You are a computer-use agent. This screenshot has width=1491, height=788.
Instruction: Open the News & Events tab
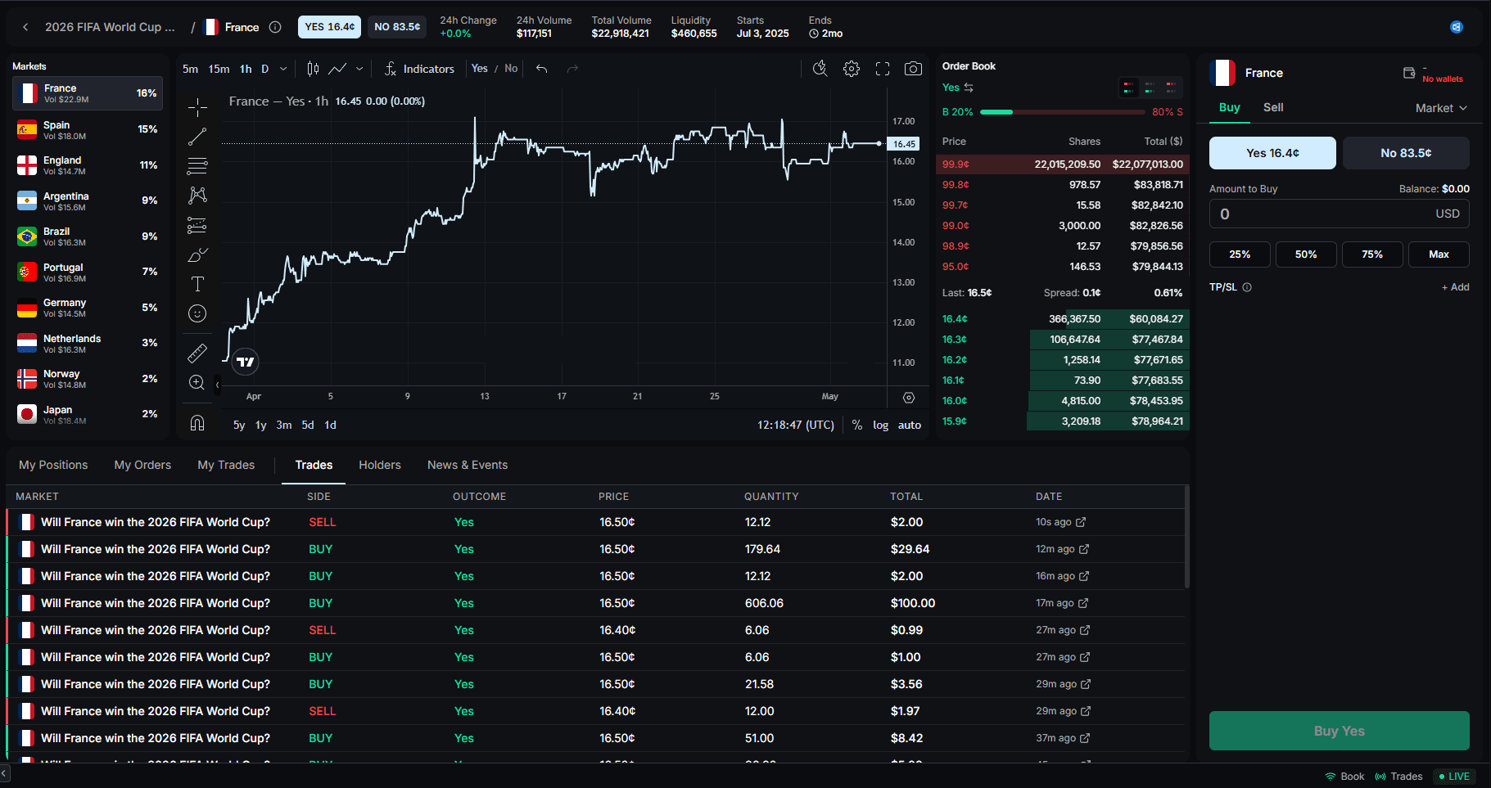(468, 465)
